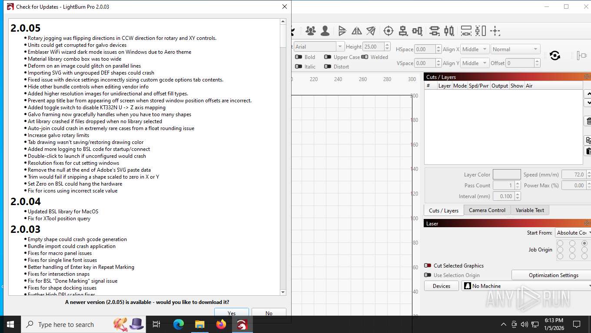Move layer down with the arrow button
This screenshot has height=333, width=591.
click(588, 103)
